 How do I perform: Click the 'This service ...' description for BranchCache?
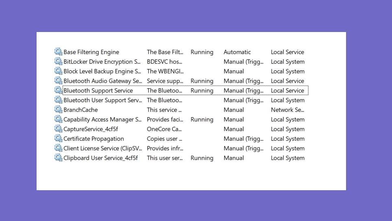164,110
